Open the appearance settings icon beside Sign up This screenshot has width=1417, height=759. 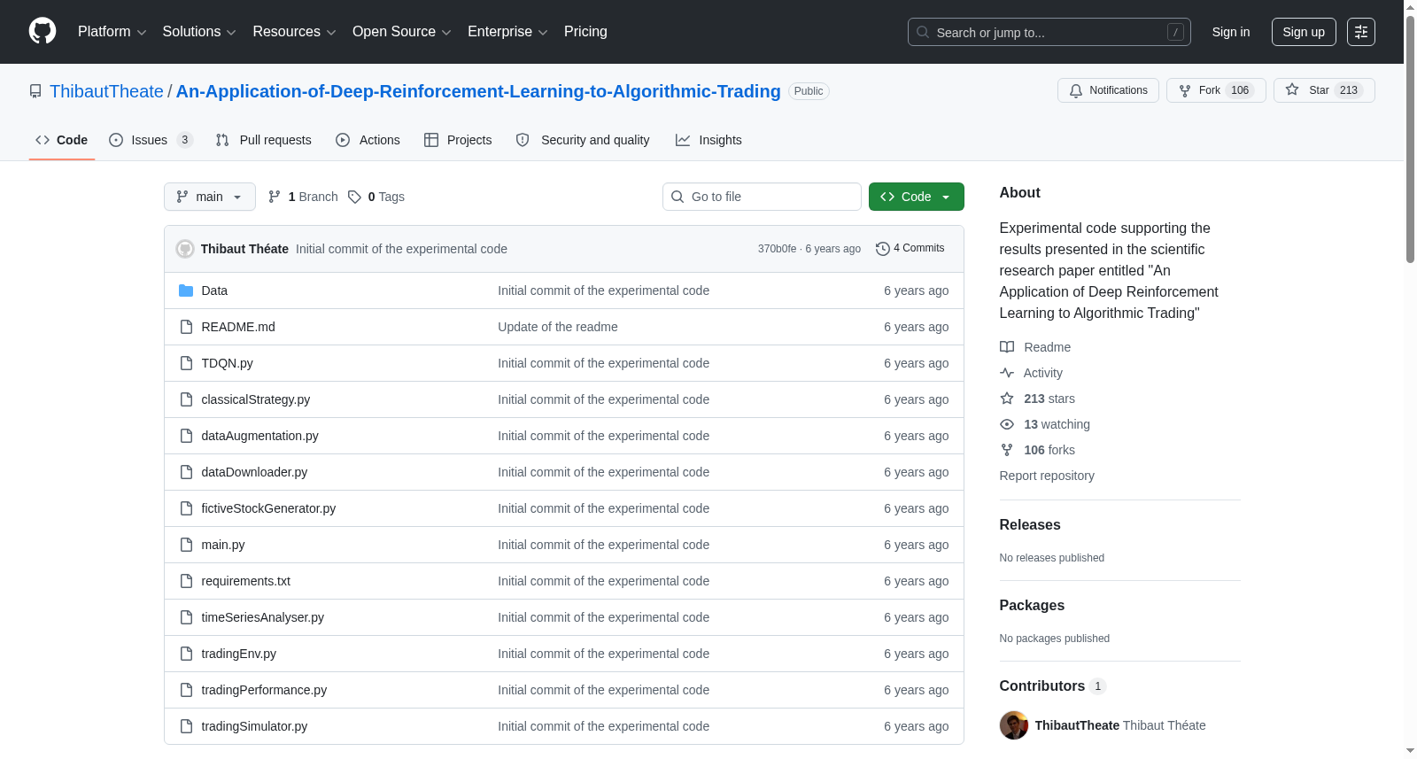[x=1361, y=32]
